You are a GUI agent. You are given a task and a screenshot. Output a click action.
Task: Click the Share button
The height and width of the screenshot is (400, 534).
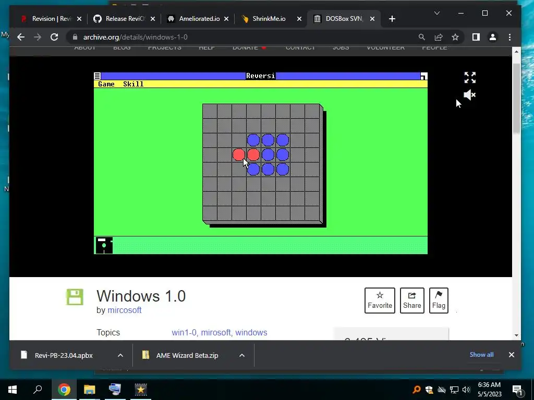click(412, 301)
